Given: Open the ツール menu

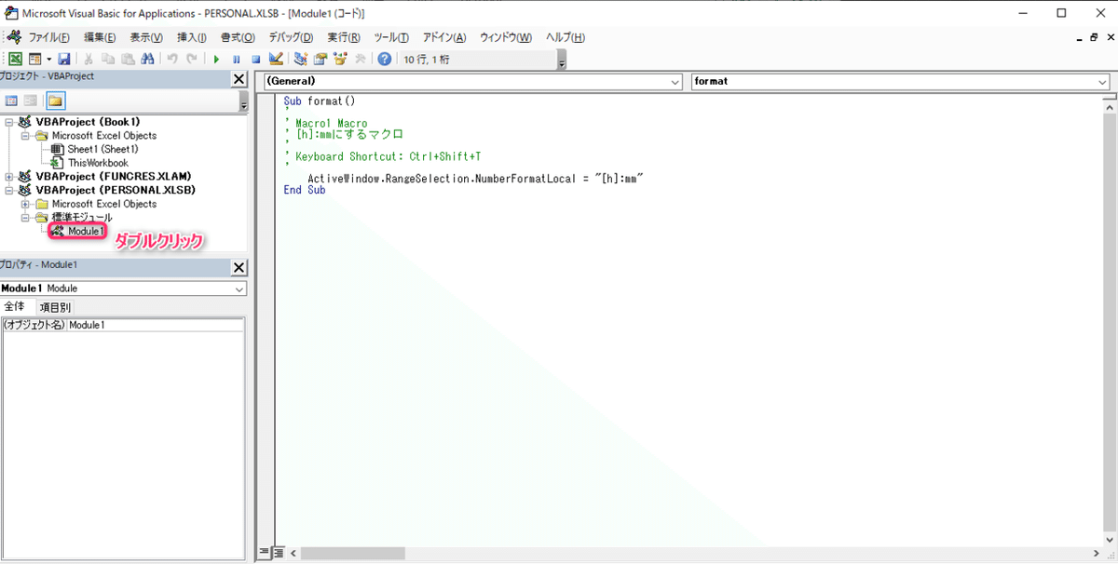Looking at the screenshot, I should (391, 37).
